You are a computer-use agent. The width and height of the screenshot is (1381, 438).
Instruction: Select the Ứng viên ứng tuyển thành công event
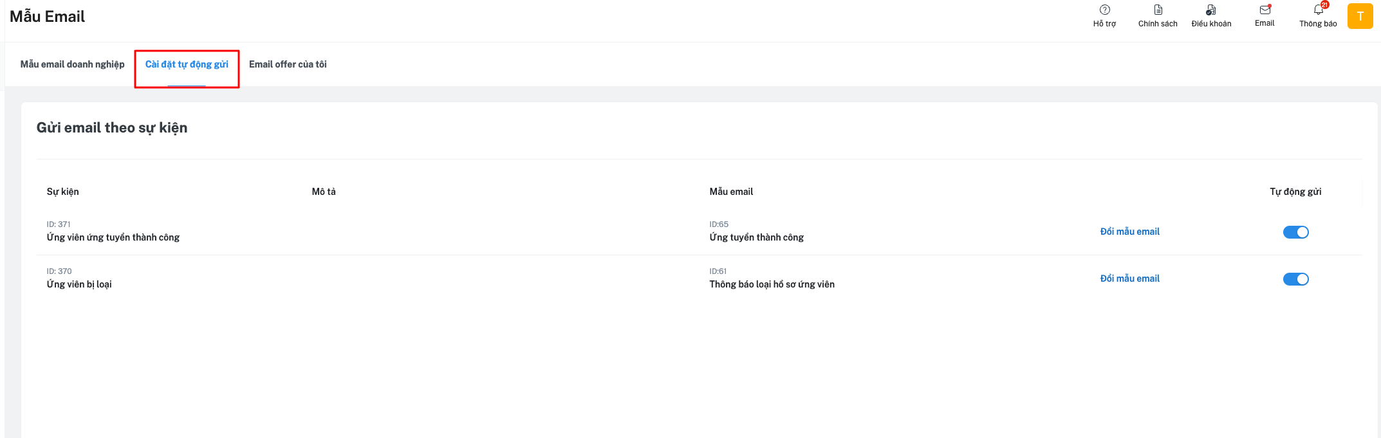pyautogui.click(x=113, y=237)
